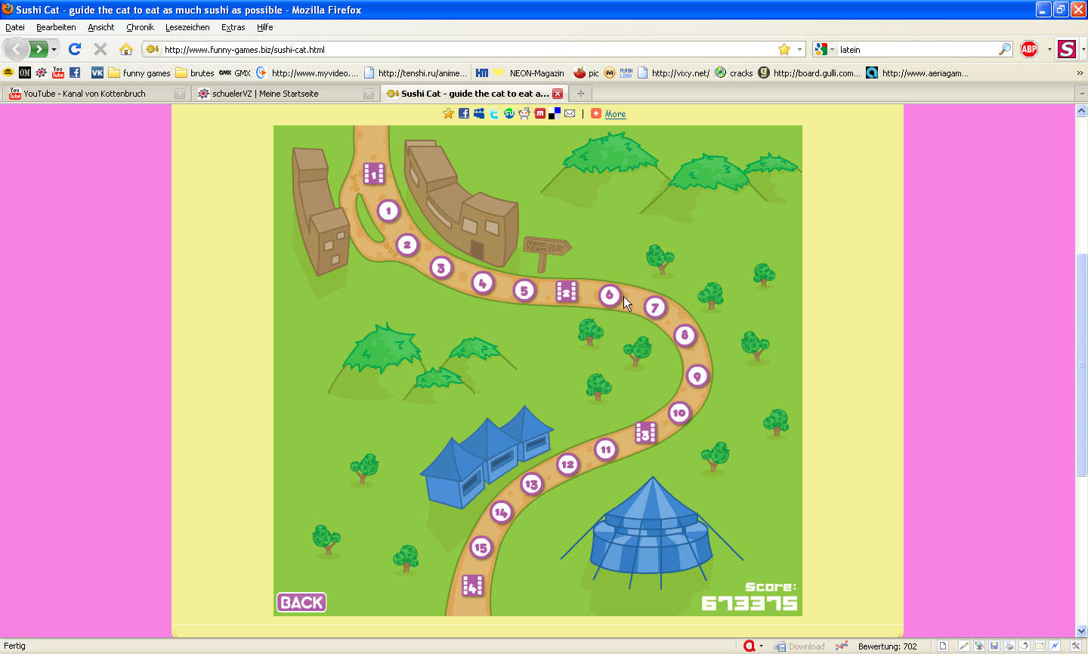The width and height of the screenshot is (1088, 654).
Task: Share the game via the Twitter icon
Action: 494,113
